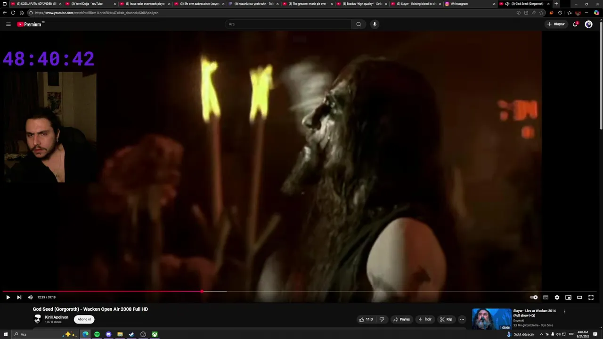Click the taskbar search box
Viewport: 603px width, 339px height.
coord(45,334)
